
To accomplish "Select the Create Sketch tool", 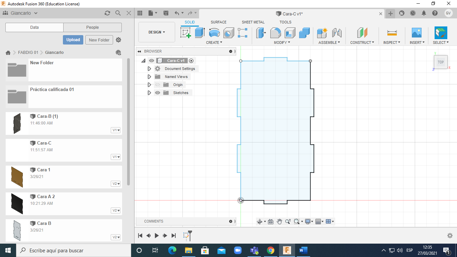I will click(186, 33).
